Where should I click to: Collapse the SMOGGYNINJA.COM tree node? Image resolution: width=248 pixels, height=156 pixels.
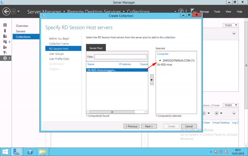pyautogui.click(x=160, y=60)
